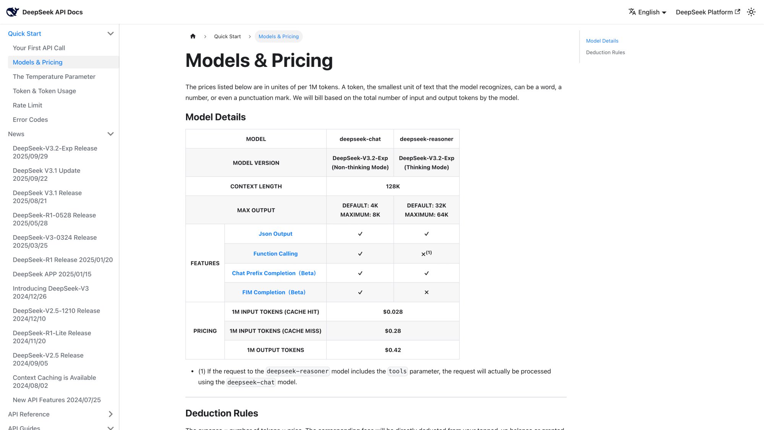Image resolution: width=764 pixels, height=430 pixels.
Task: Expand the API Reference section
Action: coord(110,414)
